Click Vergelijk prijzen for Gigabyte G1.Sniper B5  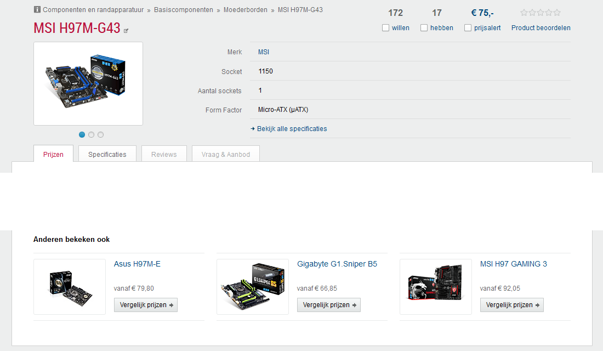(329, 305)
